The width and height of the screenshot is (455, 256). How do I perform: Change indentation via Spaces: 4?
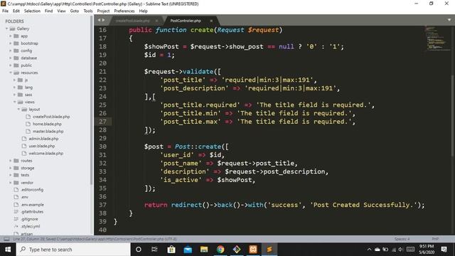(402, 239)
